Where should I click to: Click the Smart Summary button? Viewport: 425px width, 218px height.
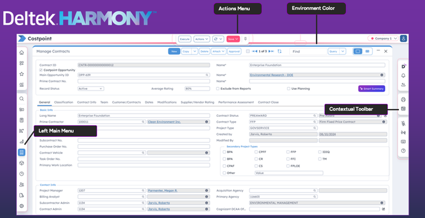click(371, 89)
